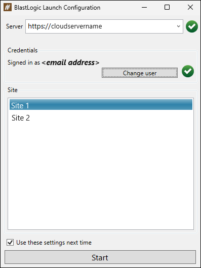Select Site 2 in the Site list
The height and width of the screenshot is (268, 201).
[101, 118]
